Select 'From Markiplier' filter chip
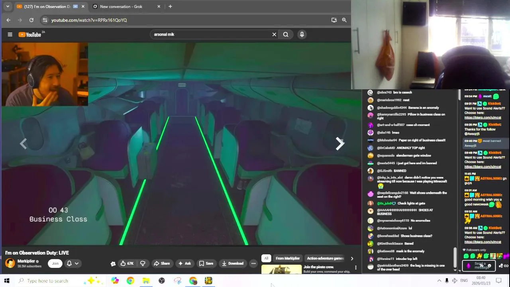The width and height of the screenshot is (510, 287). (288, 258)
